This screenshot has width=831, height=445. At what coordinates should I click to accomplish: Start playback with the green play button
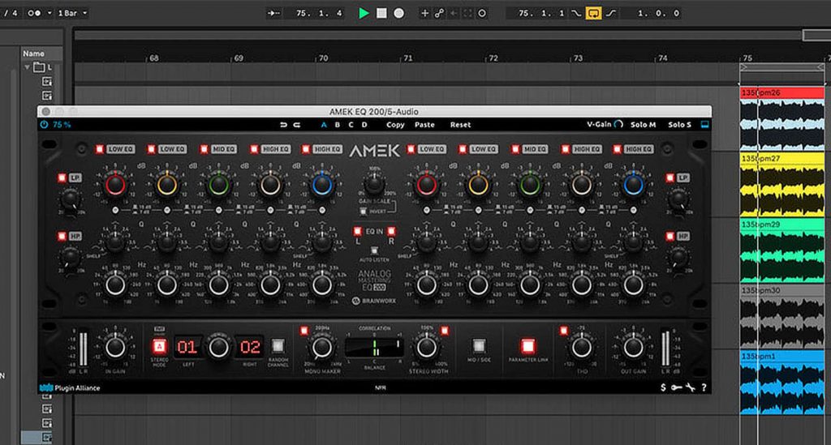coord(364,13)
